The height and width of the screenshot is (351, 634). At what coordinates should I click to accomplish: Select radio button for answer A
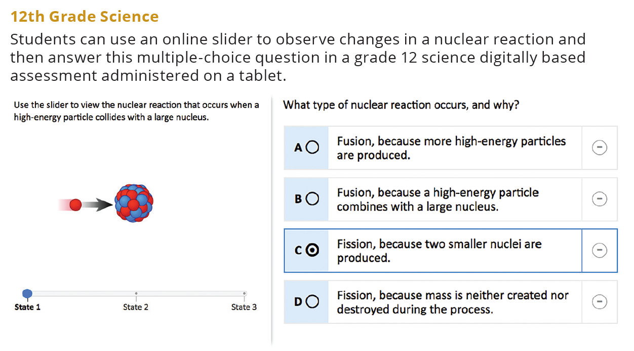(x=312, y=147)
